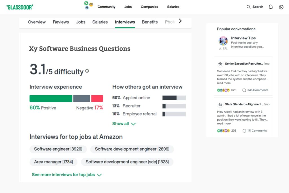Expand See more interviews for top jobs
The height and width of the screenshot is (193, 289).
(x=67, y=175)
